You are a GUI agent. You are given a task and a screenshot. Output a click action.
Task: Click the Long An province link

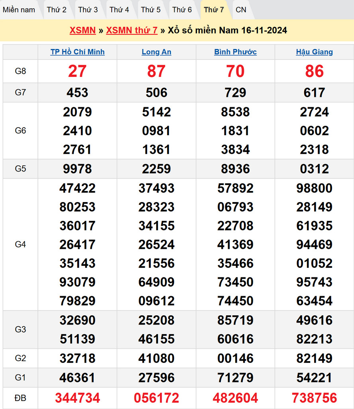(156, 52)
